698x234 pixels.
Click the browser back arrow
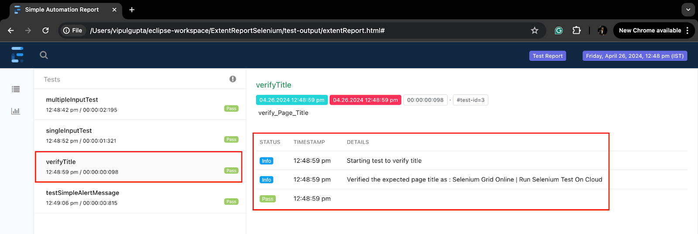[11, 30]
